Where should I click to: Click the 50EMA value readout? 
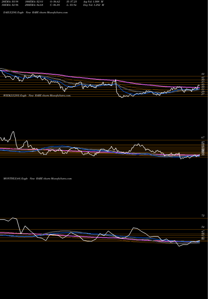(x=10, y=5)
